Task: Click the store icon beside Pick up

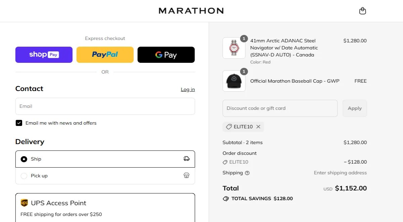Action: coord(186,175)
